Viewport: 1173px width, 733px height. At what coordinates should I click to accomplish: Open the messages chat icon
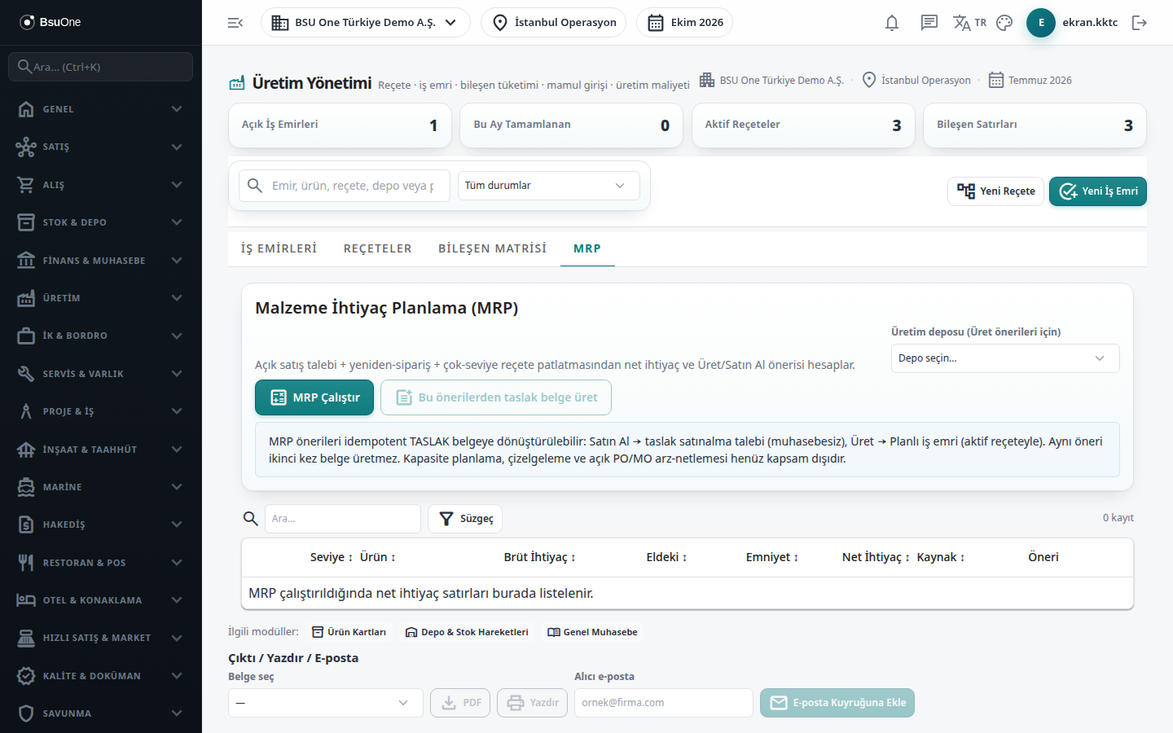click(x=929, y=23)
